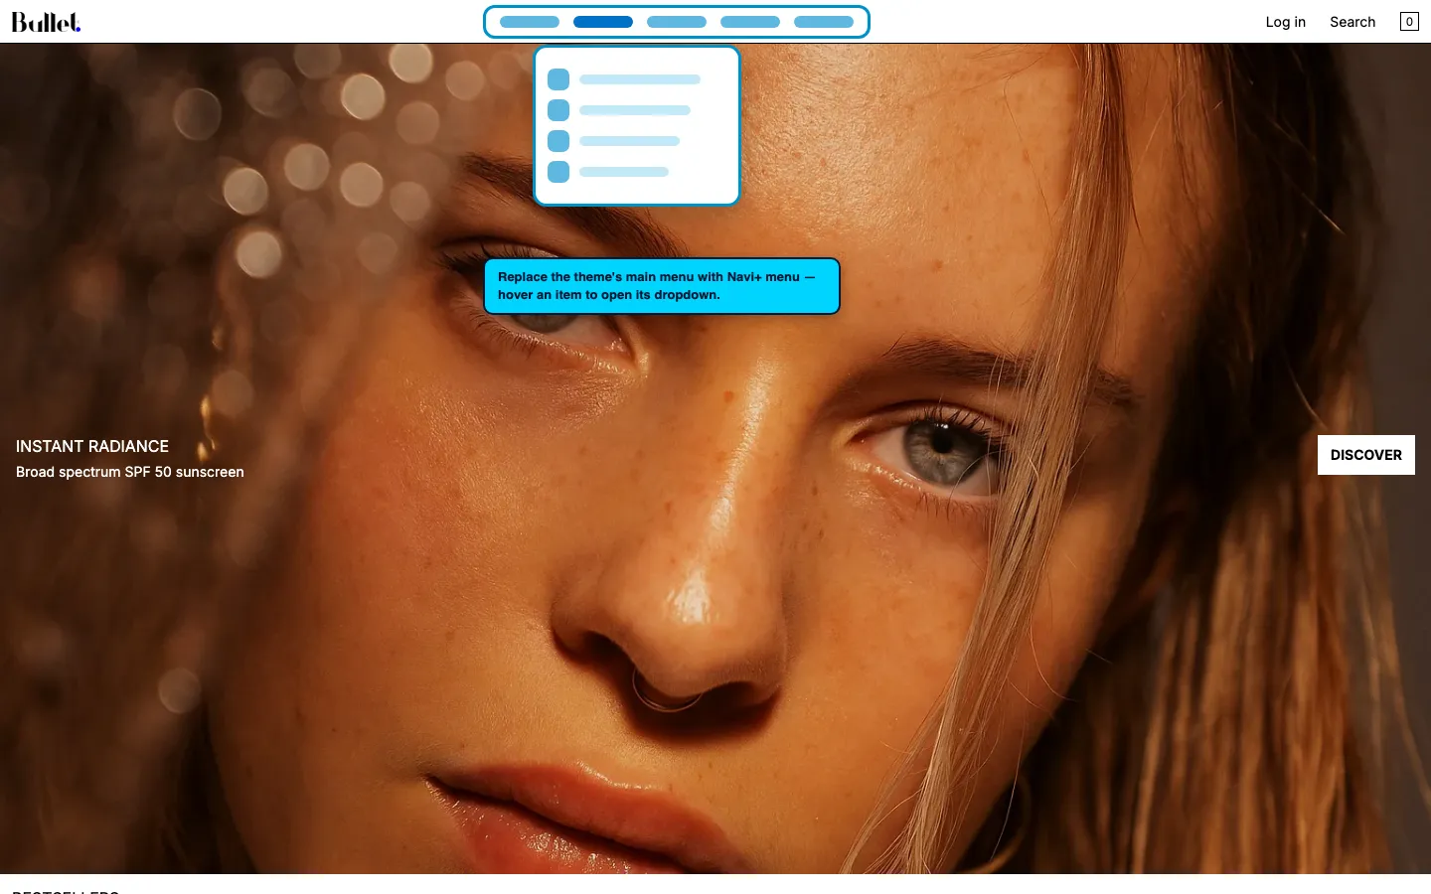Click the DISCOVER button
The height and width of the screenshot is (894, 1431).
pyautogui.click(x=1365, y=455)
